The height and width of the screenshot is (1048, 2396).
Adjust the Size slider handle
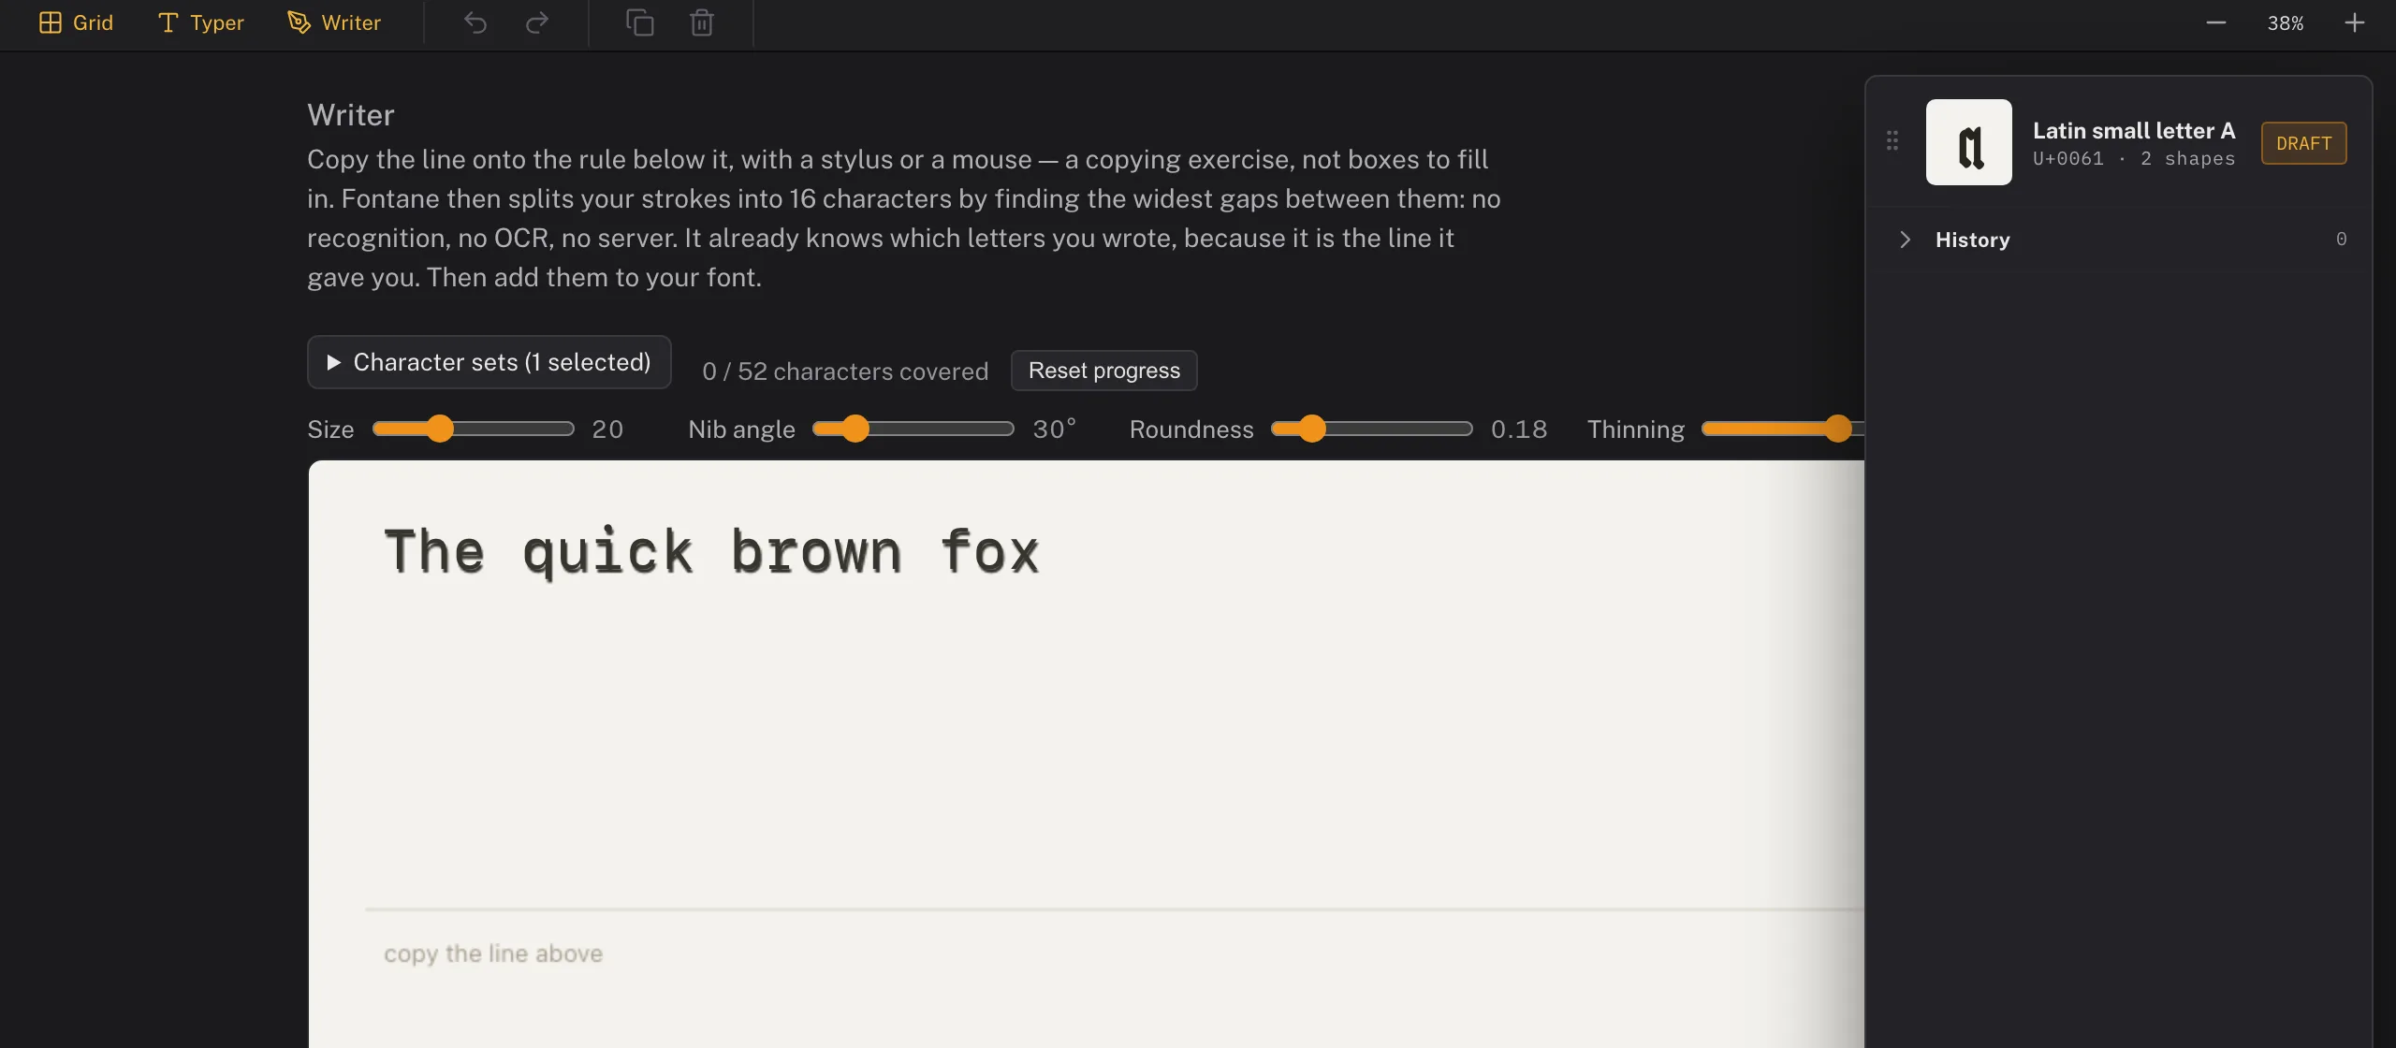click(x=440, y=429)
